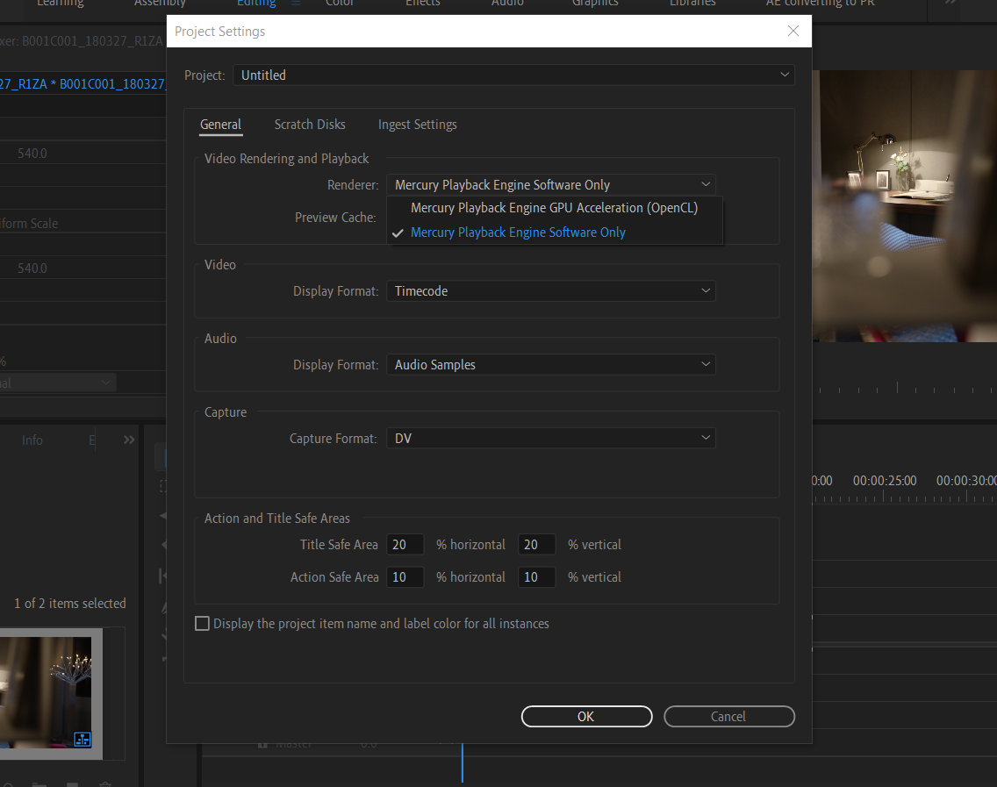The image size is (997, 787).
Task: Switch to the Assembly workspace
Action: coord(160,4)
